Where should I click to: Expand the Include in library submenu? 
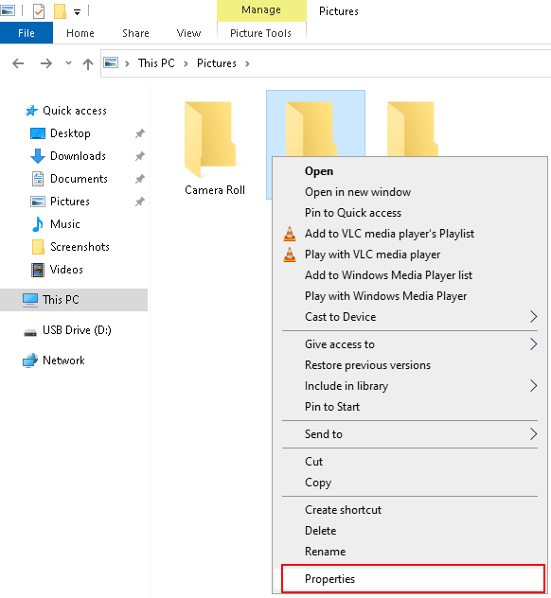tap(410, 386)
